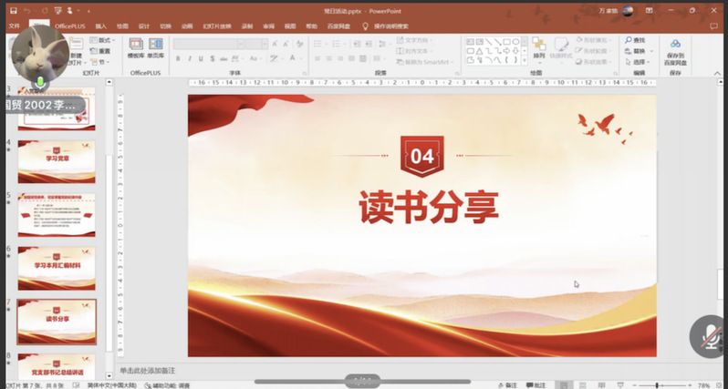This screenshot has width=728, height=389.
Task: Switch to normal view icon in status bar
Action: tap(564, 385)
